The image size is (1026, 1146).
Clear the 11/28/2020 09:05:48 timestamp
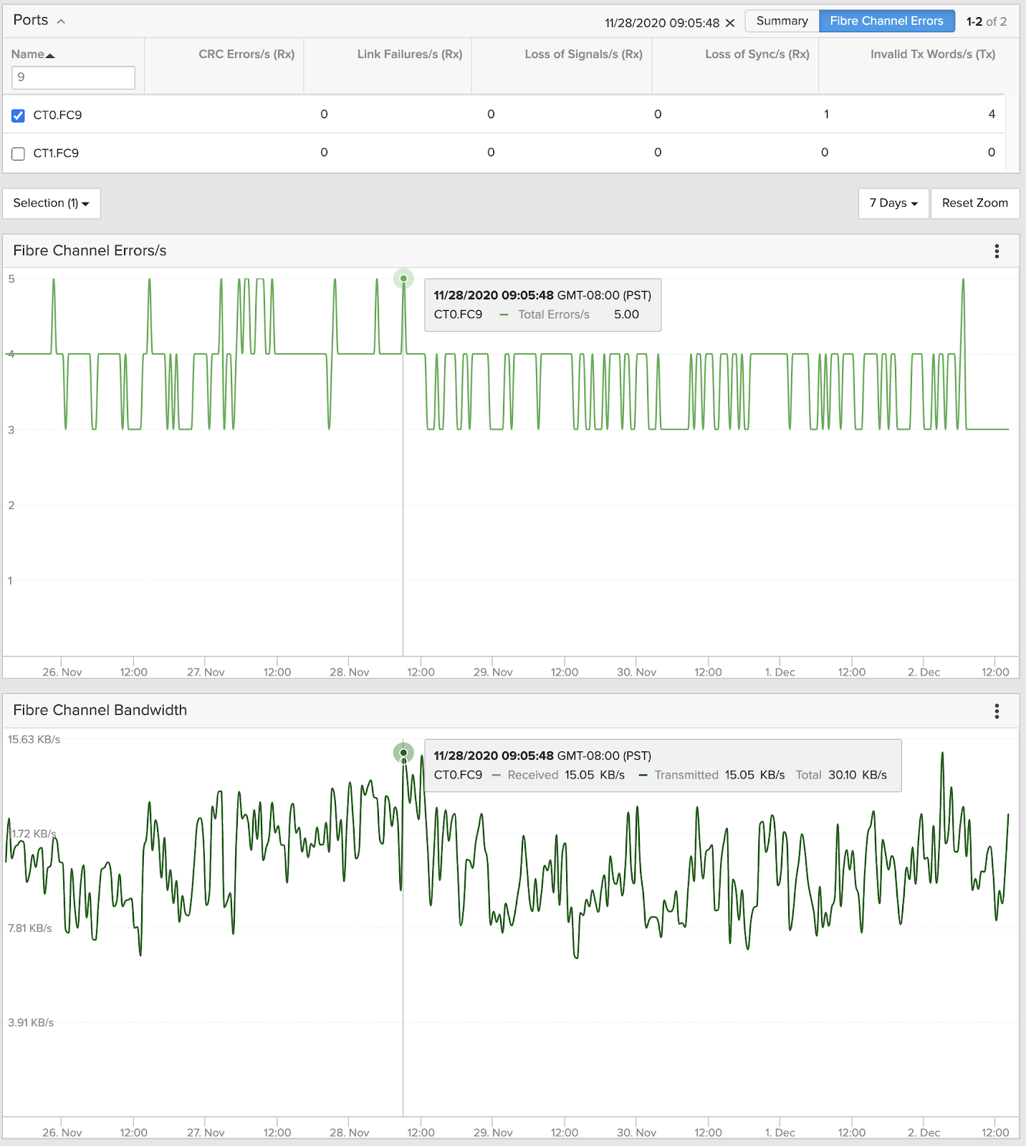[x=730, y=23]
